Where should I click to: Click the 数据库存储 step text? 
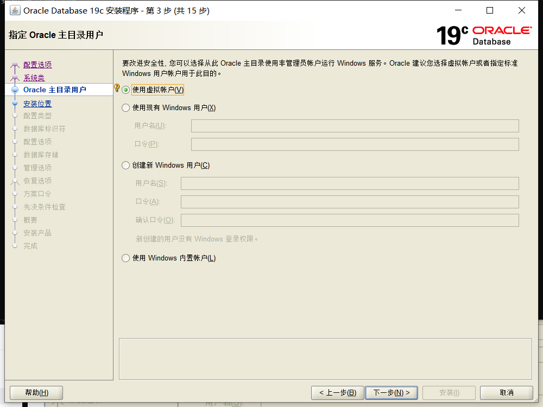(x=41, y=155)
